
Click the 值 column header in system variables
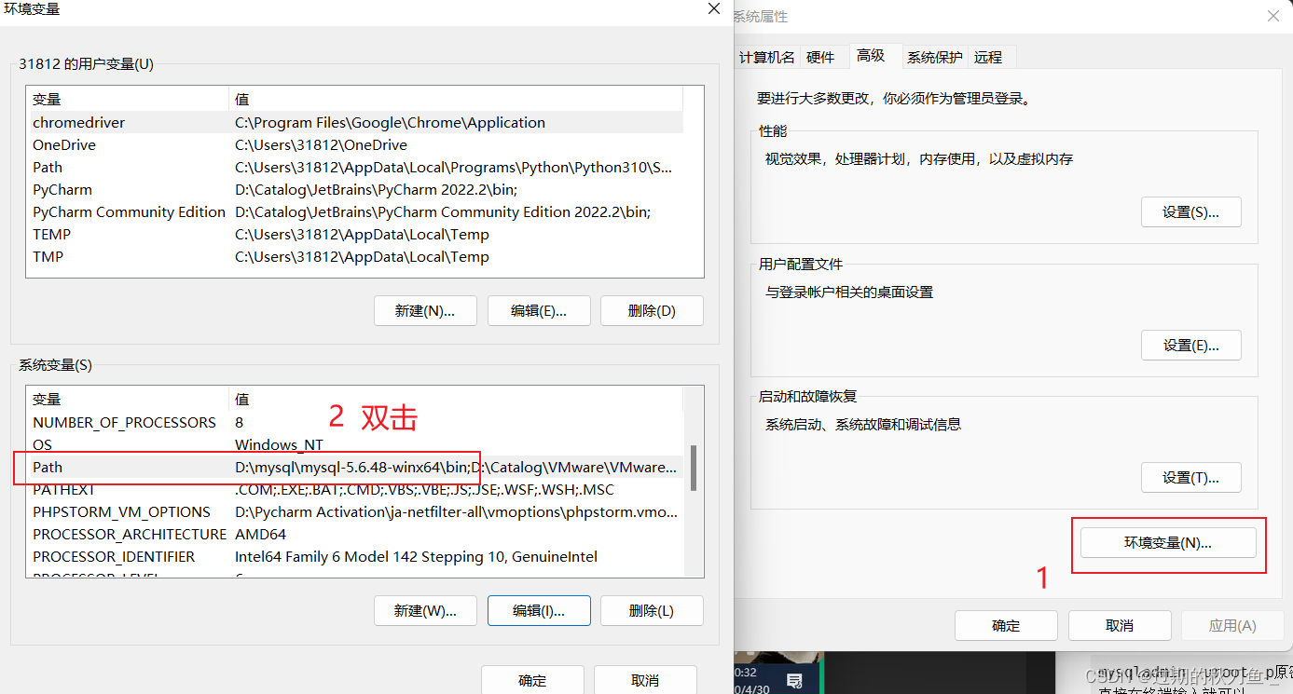[x=456, y=399]
